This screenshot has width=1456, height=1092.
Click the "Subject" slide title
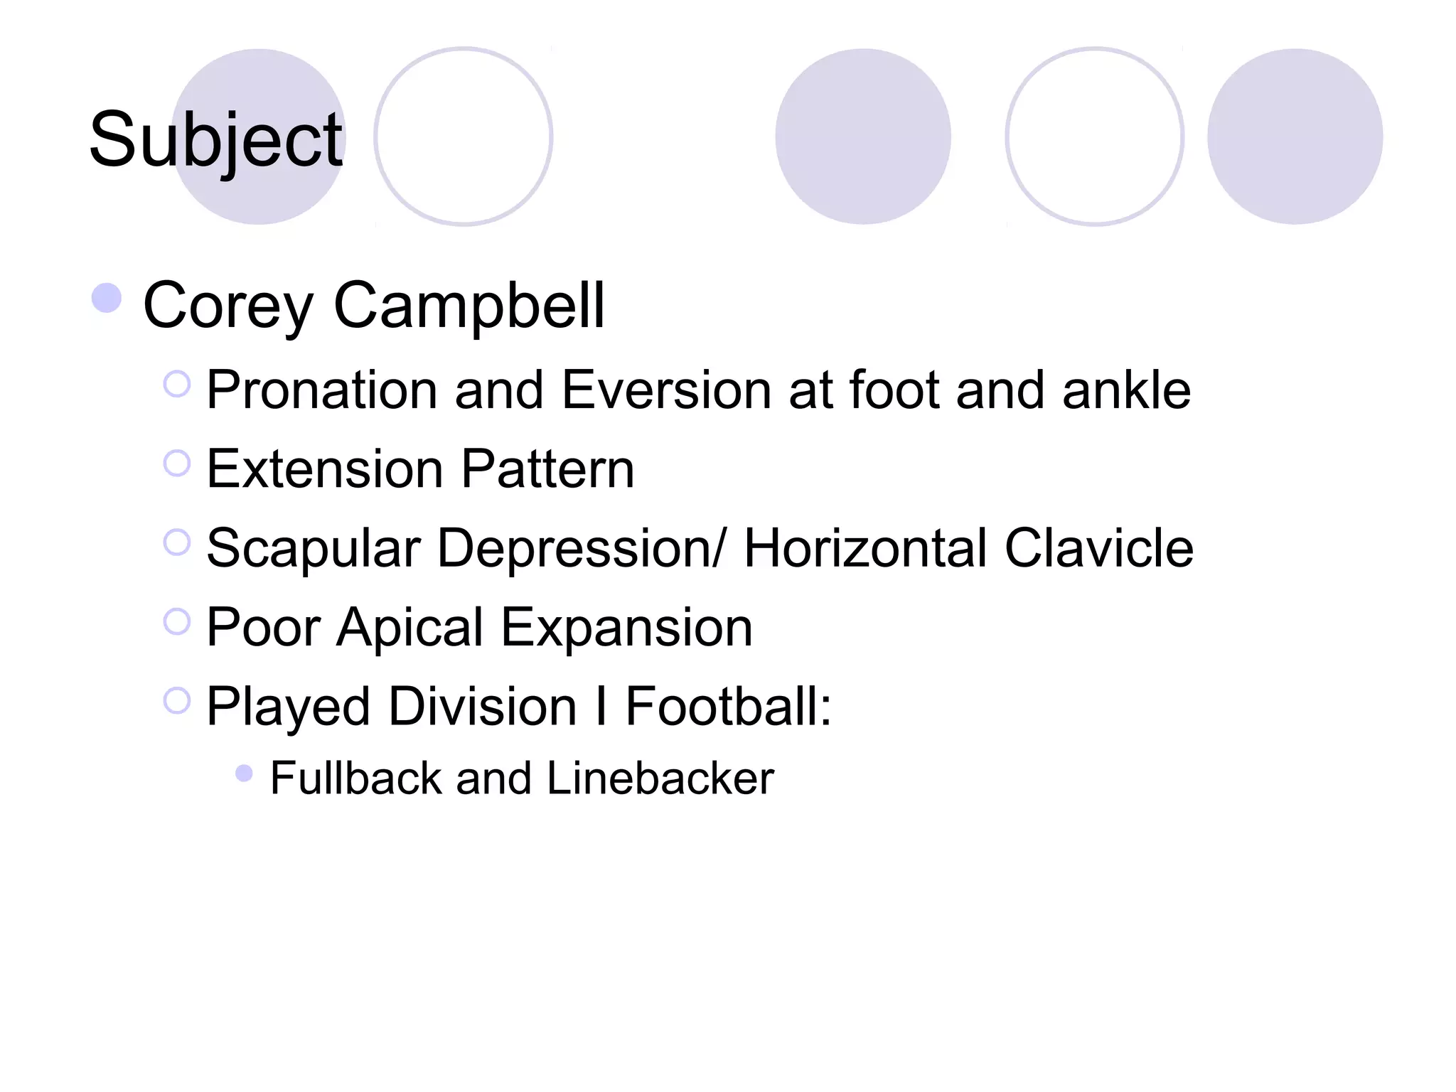216,140
